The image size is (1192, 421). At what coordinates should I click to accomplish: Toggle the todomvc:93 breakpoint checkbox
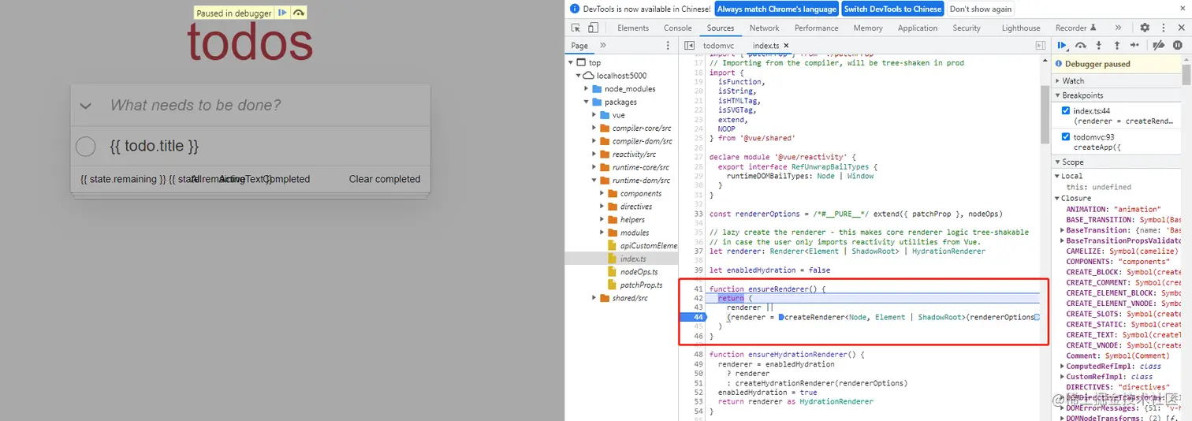click(1066, 136)
